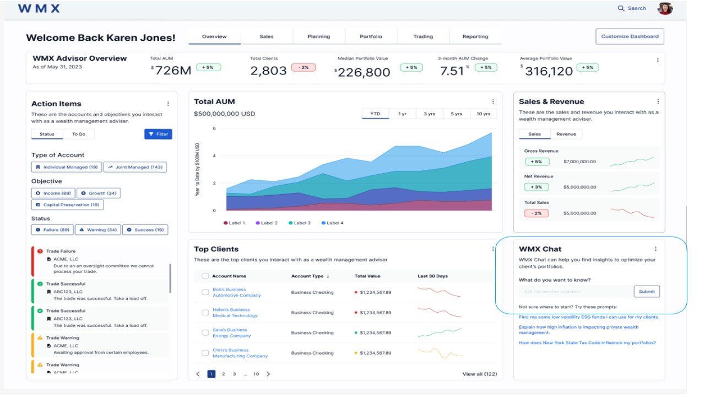Click the WMX Chat question input field
This screenshot has height=397, width=705.
576,292
